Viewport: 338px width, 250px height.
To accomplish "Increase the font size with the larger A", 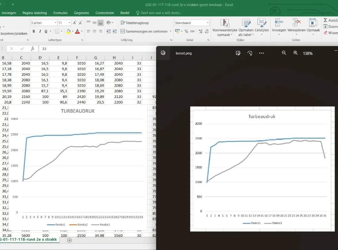I will [74, 23].
